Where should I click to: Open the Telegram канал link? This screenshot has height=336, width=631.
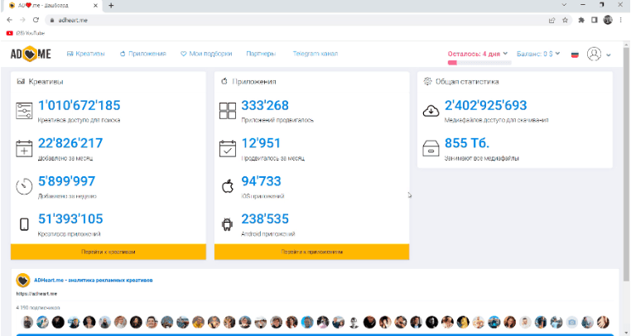click(x=315, y=54)
